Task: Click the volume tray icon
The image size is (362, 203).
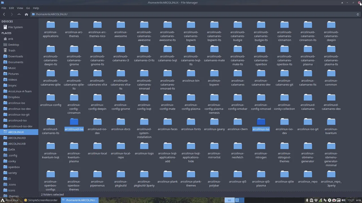Action: tap(343, 200)
